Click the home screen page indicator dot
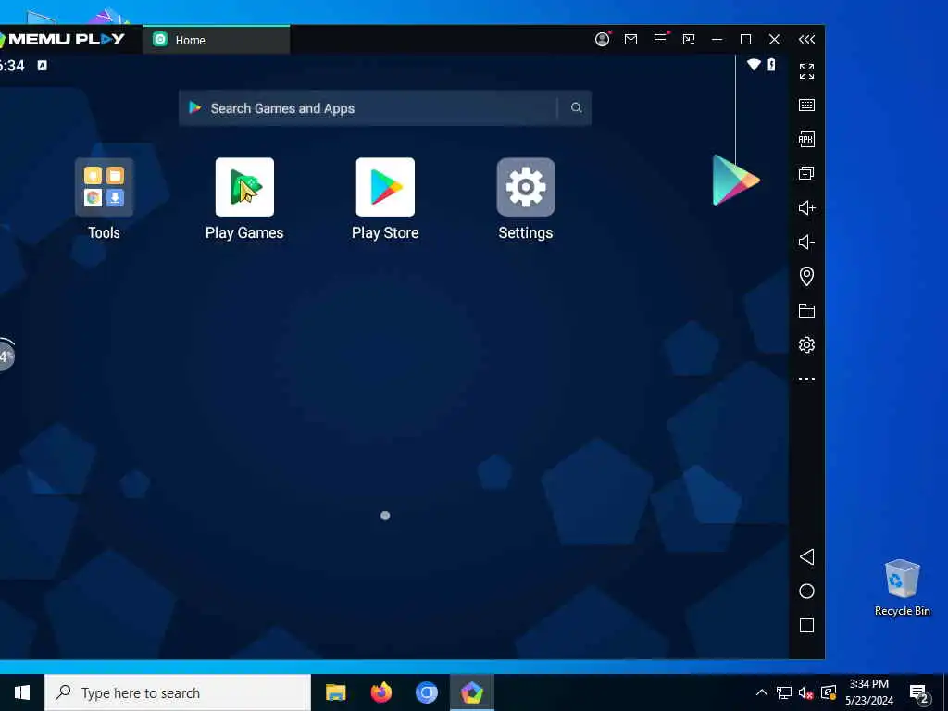The height and width of the screenshot is (711, 948). click(385, 516)
